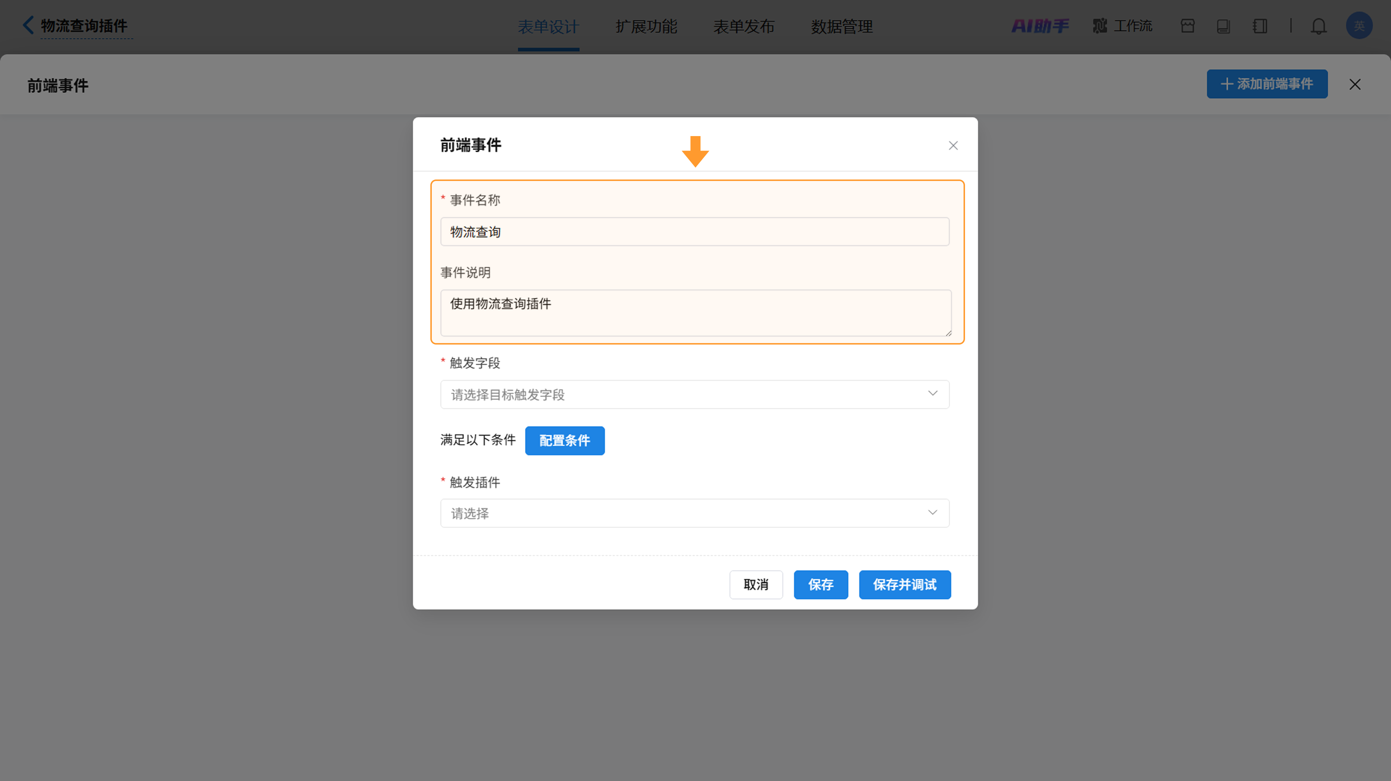Expand the 触发字段 dropdown
This screenshot has width=1391, height=781.
pos(694,394)
